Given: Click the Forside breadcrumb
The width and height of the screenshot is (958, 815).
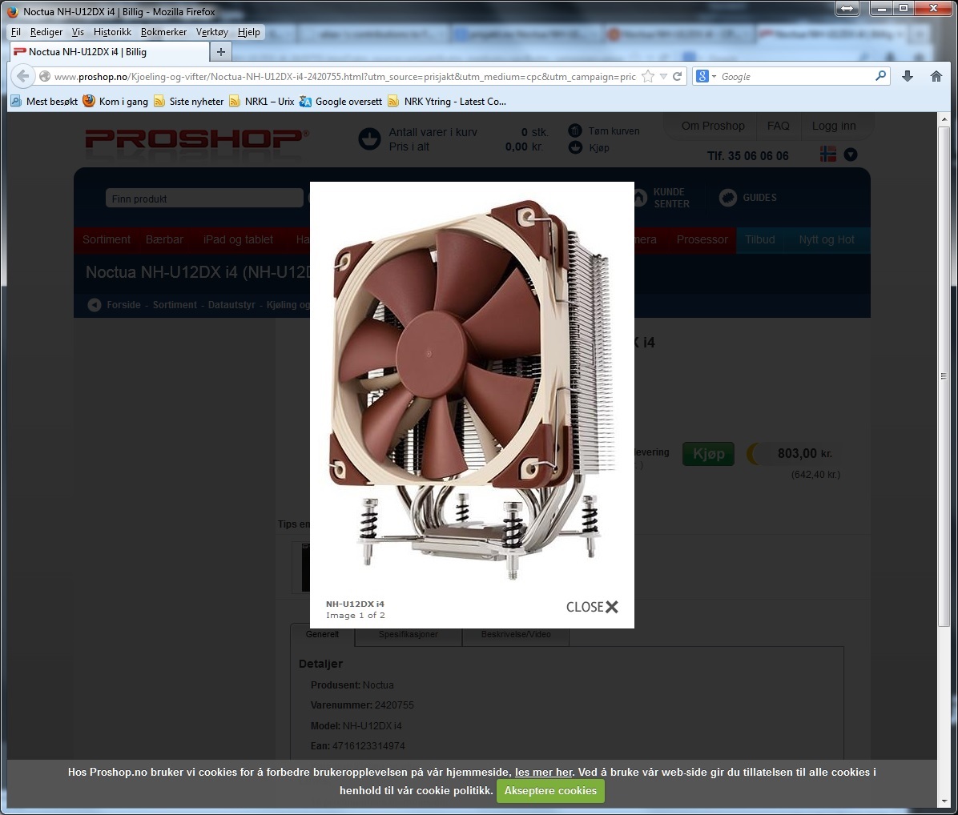Looking at the screenshot, I should (123, 305).
